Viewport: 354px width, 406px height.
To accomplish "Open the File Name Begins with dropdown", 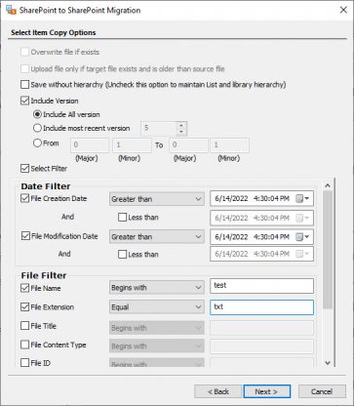I will tap(157, 288).
